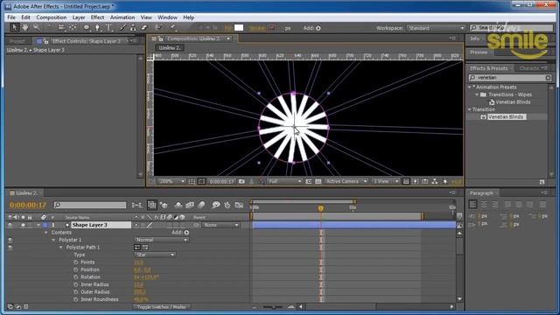Click the Add button in Contents row

pos(186,233)
